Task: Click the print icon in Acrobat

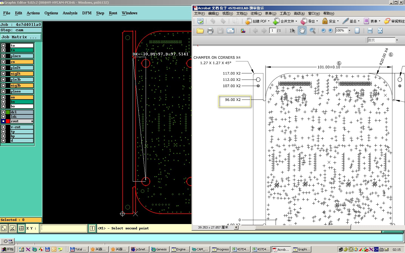Action: click(x=210, y=31)
